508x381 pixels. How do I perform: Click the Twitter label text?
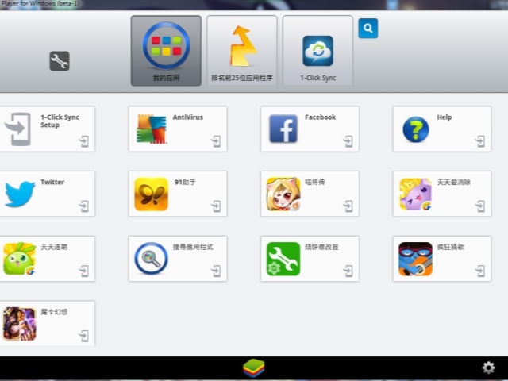click(52, 182)
